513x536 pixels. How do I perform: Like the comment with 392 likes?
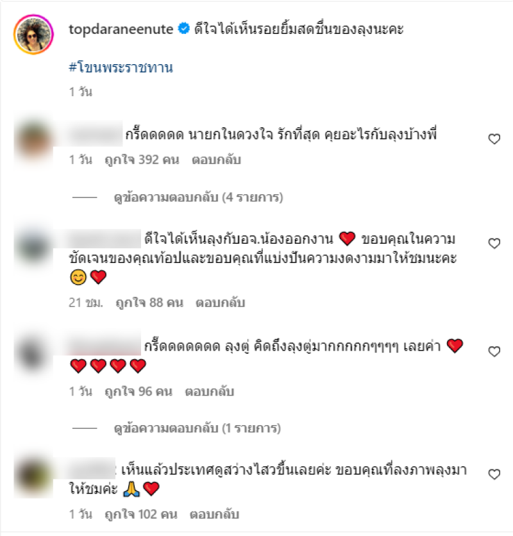point(494,139)
